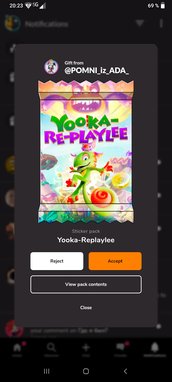View pack contents
Image resolution: width=172 pixels, height=382 pixels.
pyautogui.click(x=86, y=284)
